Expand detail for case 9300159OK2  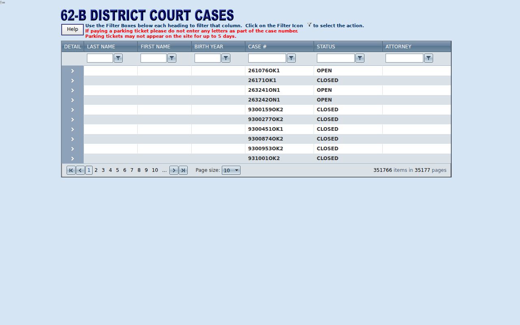click(x=73, y=110)
